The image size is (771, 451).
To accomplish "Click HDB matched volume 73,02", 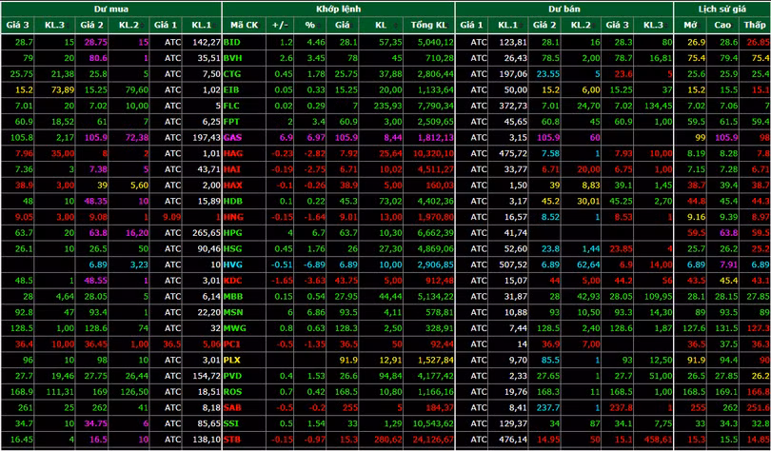I will click(391, 202).
